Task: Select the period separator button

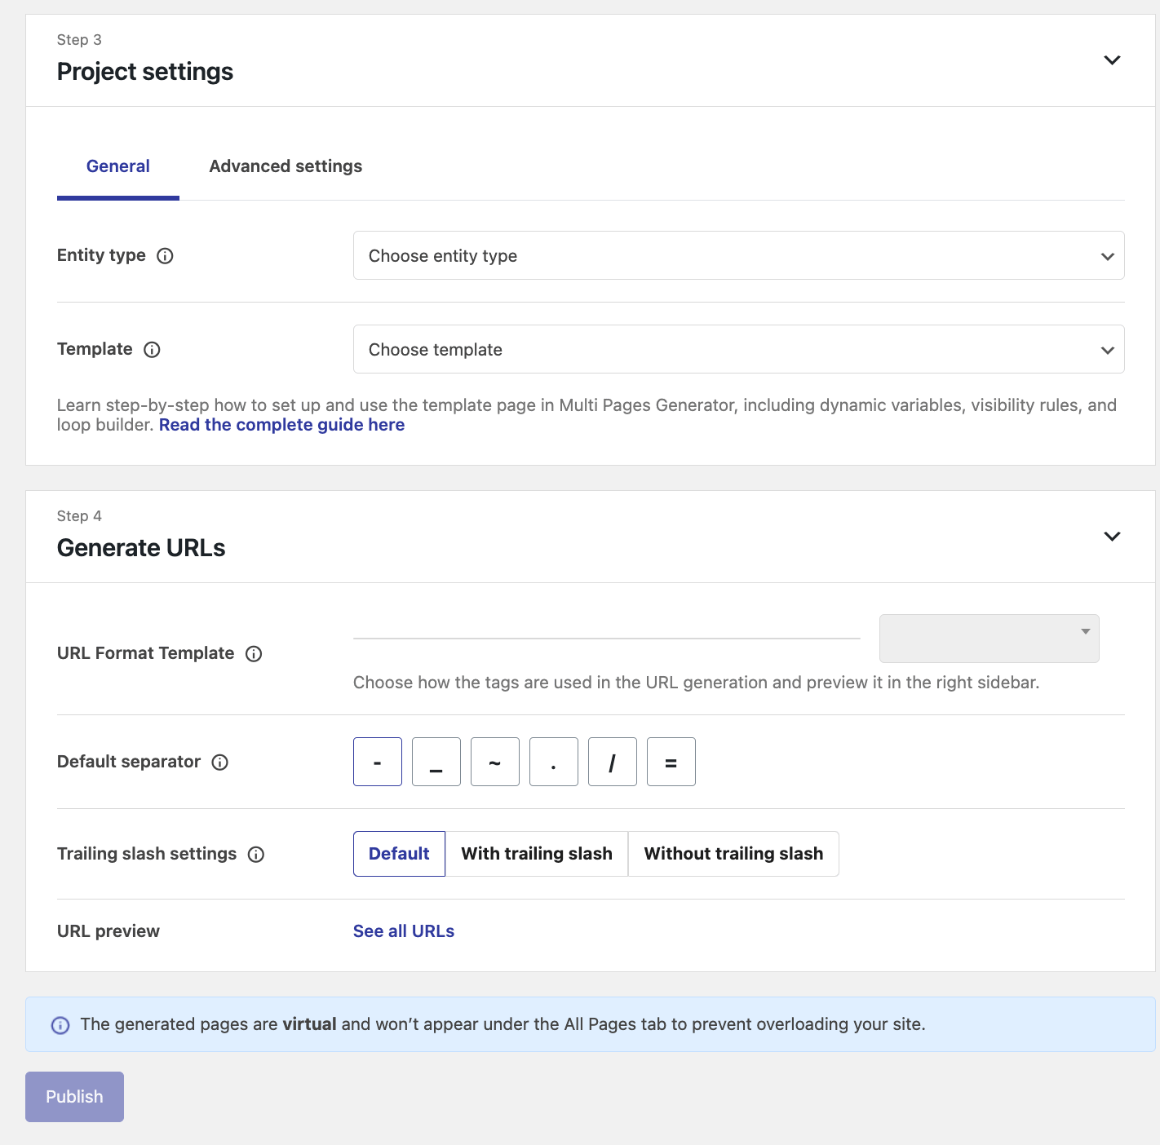Action: click(554, 762)
